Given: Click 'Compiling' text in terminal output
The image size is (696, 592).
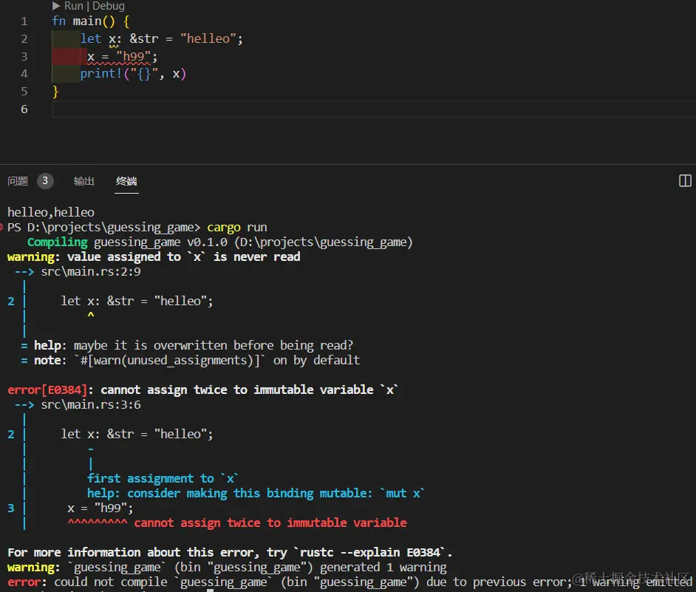Looking at the screenshot, I should [57, 242].
